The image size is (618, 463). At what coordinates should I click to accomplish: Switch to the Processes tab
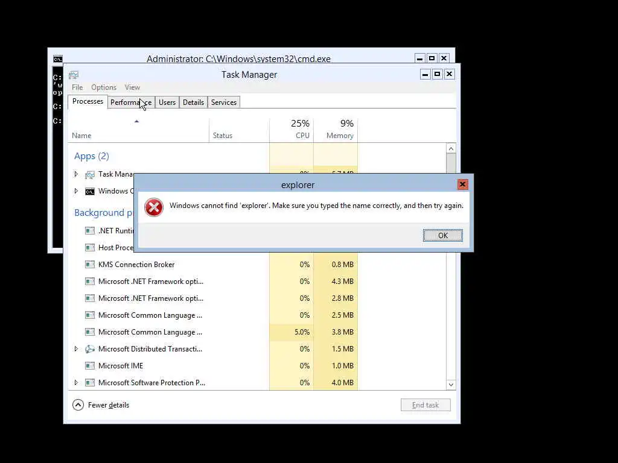coord(88,101)
